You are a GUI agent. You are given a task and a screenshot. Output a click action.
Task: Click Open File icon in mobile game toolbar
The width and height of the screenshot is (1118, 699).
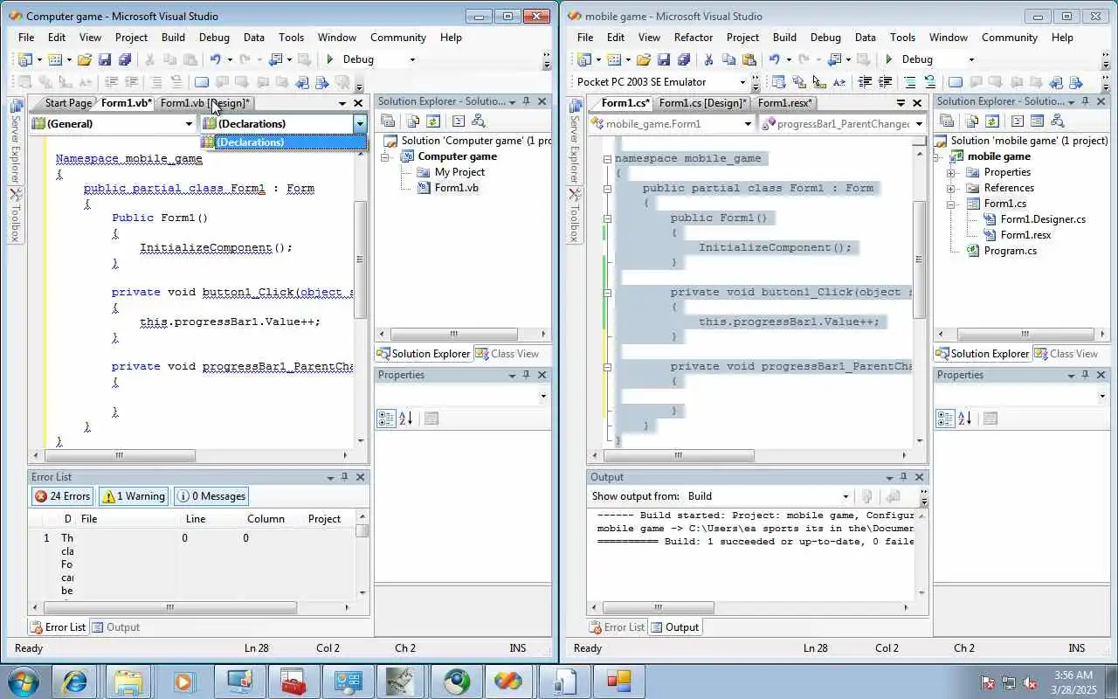[x=644, y=59]
